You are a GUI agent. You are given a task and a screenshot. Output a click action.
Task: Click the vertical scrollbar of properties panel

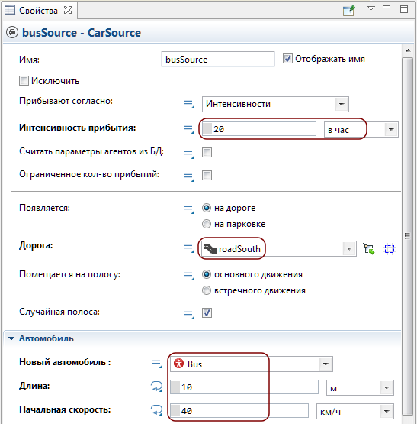tap(408, 236)
